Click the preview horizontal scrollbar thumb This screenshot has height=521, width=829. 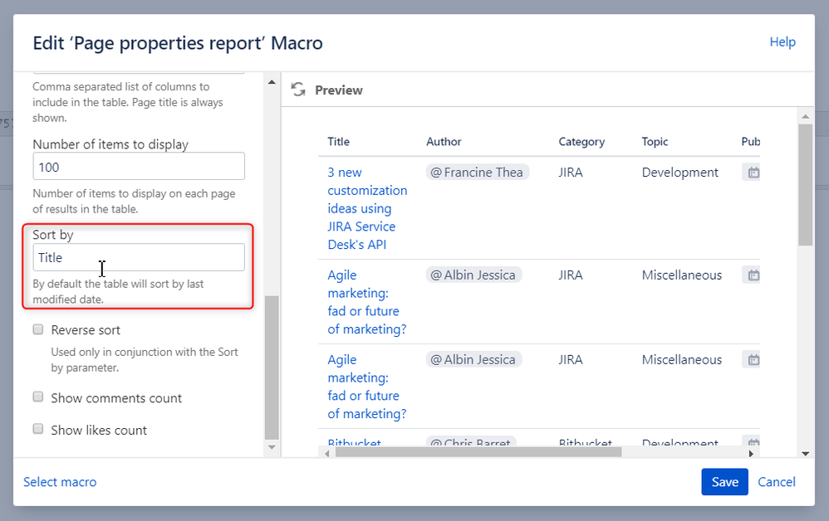[478, 453]
